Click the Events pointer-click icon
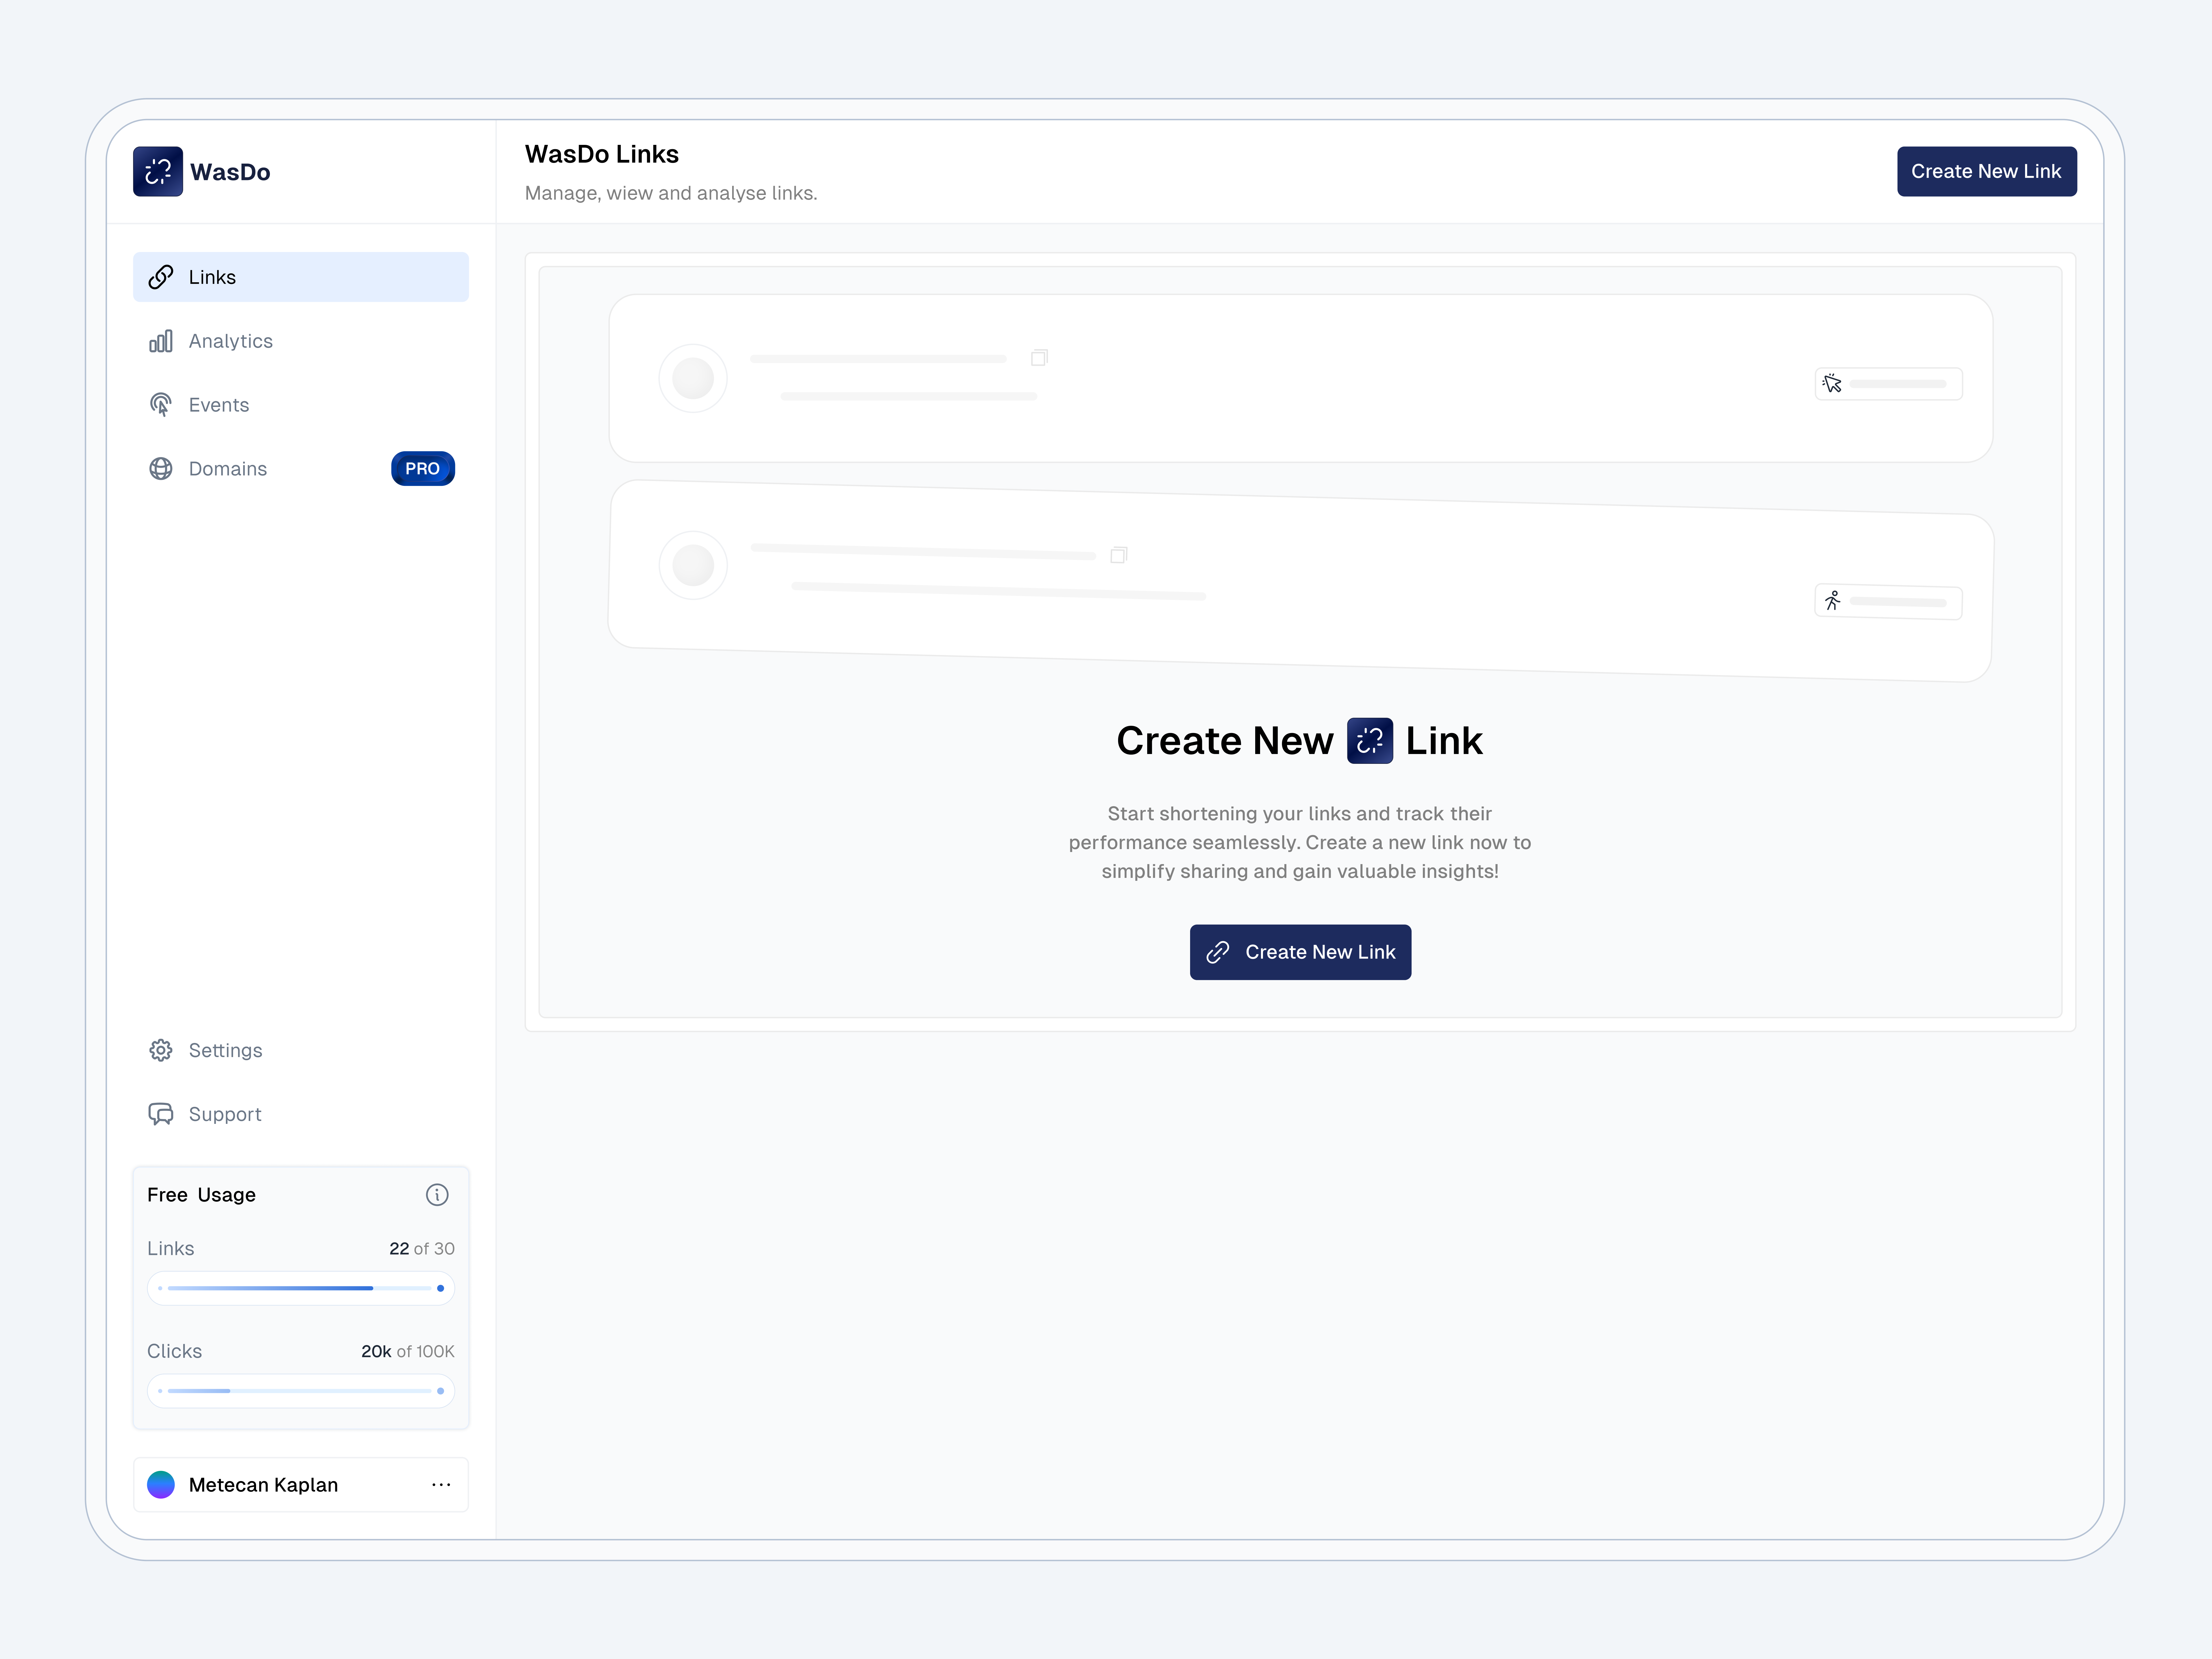This screenshot has width=2212, height=1659. [x=161, y=405]
